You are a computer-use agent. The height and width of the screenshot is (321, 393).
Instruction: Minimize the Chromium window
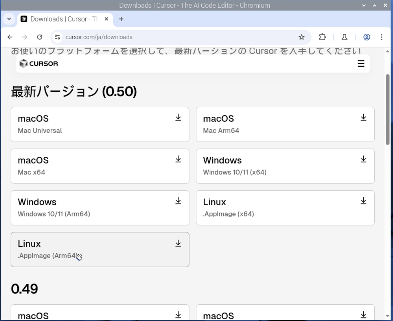[364, 5]
